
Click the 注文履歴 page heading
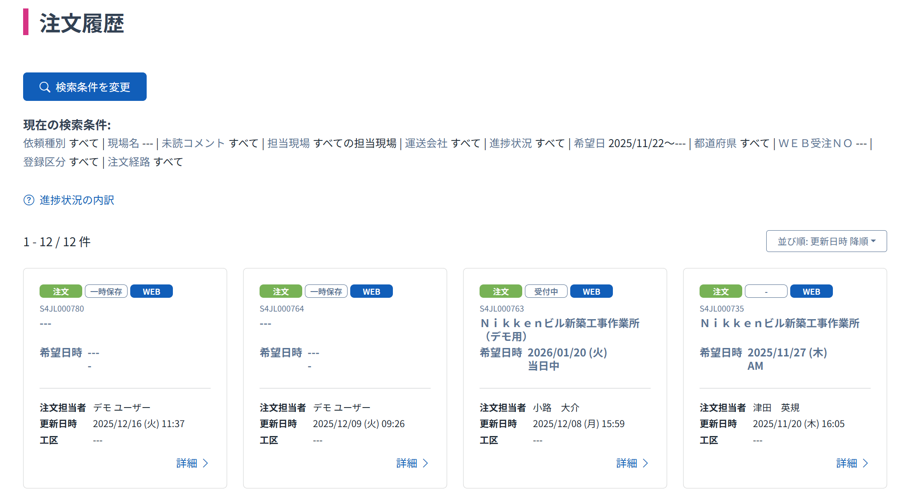(82, 23)
